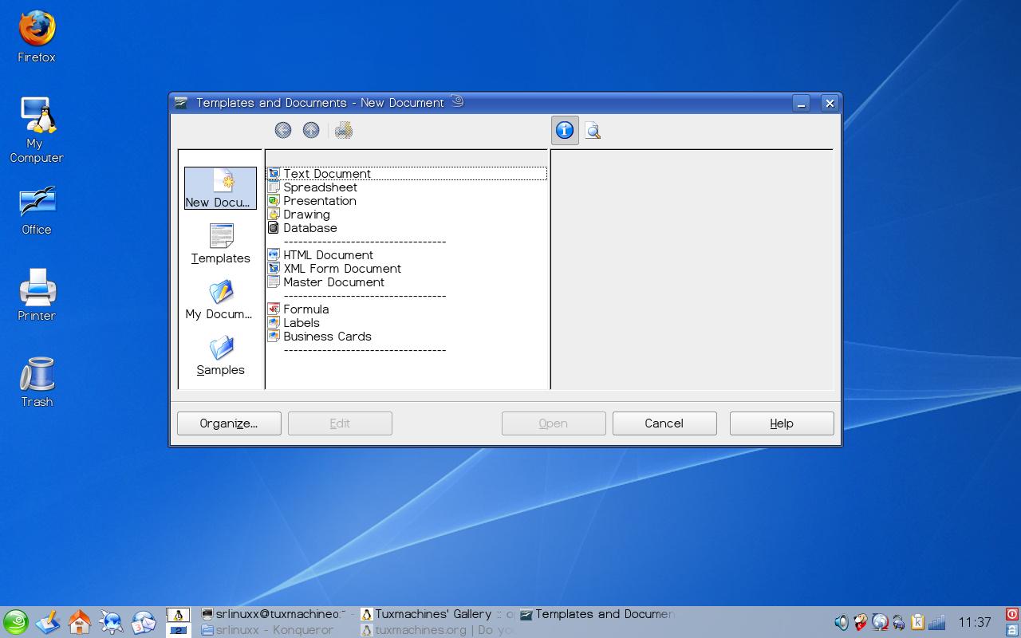Click the 11:37 clock in the panel

[975, 622]
